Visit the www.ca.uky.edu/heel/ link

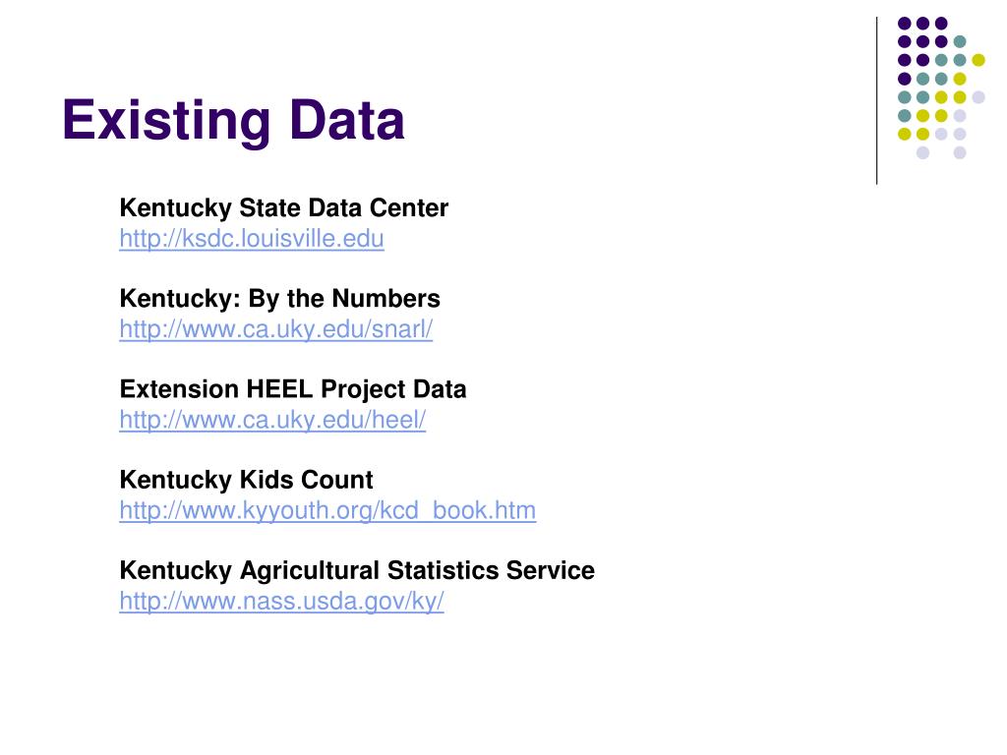[272, 420]
